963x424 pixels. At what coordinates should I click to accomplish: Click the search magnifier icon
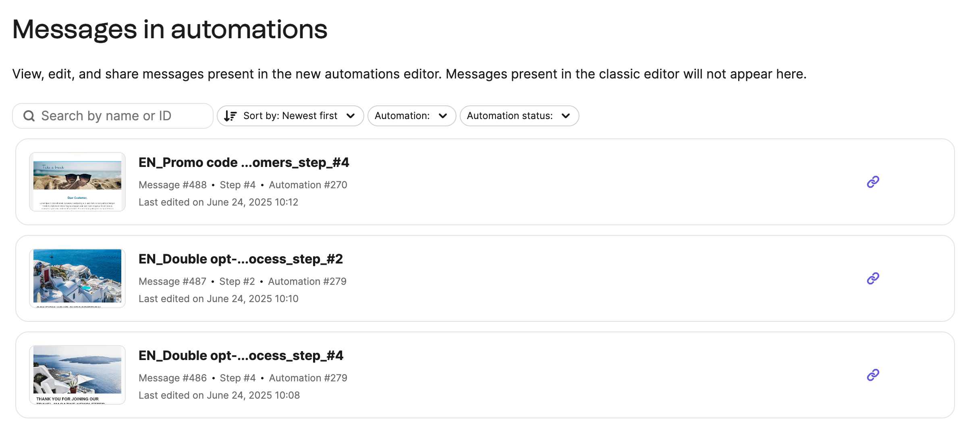pyautogui.click(x=29, y=116)
